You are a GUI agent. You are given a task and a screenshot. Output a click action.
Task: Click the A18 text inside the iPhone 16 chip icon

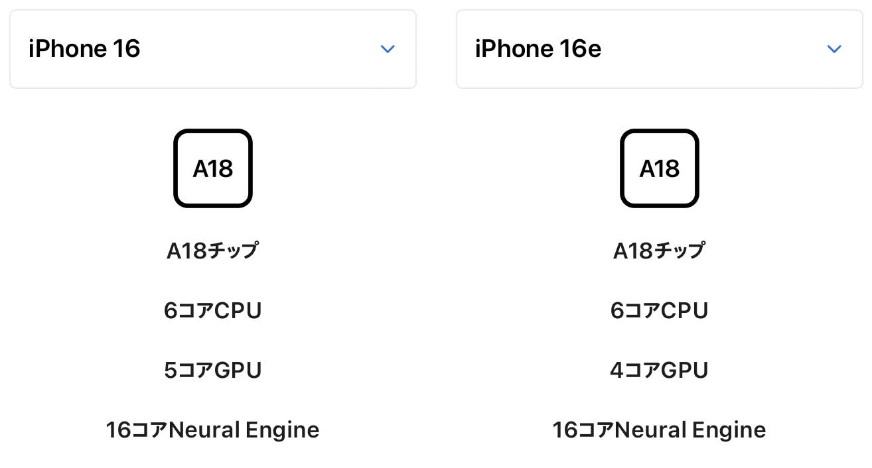pos(213,169)
